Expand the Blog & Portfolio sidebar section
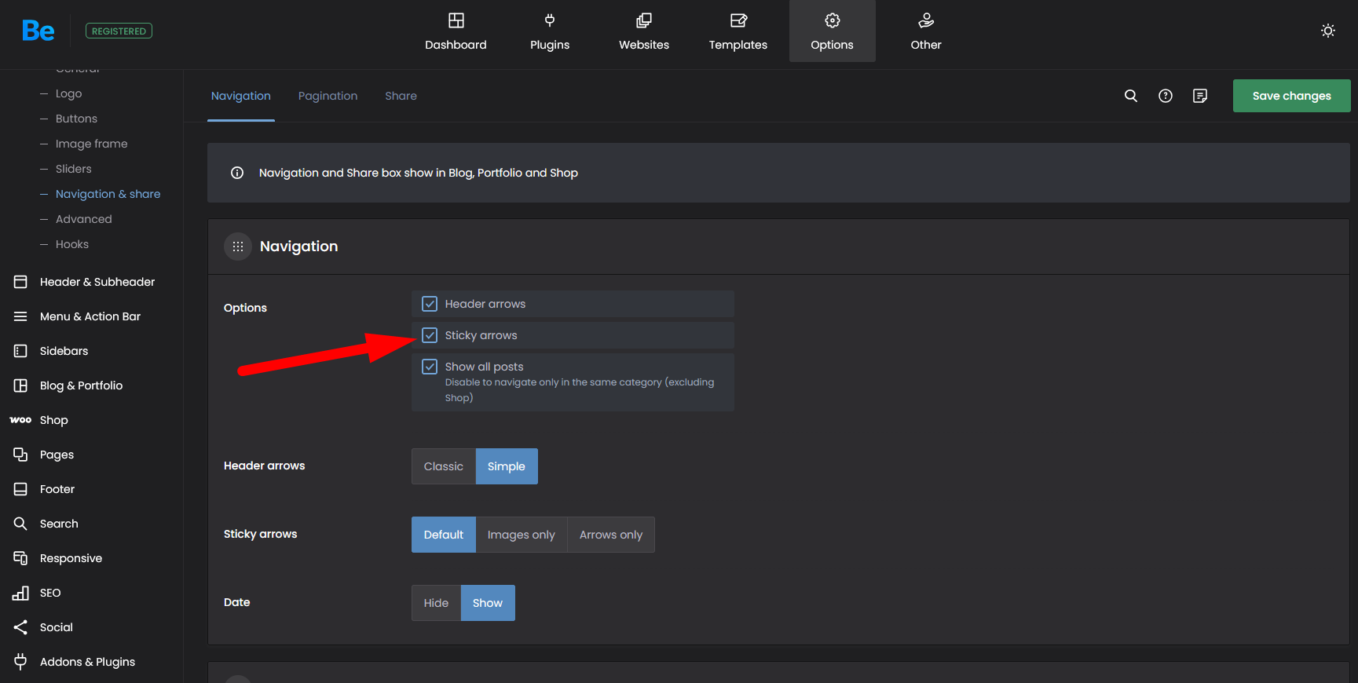 [81, 385]
